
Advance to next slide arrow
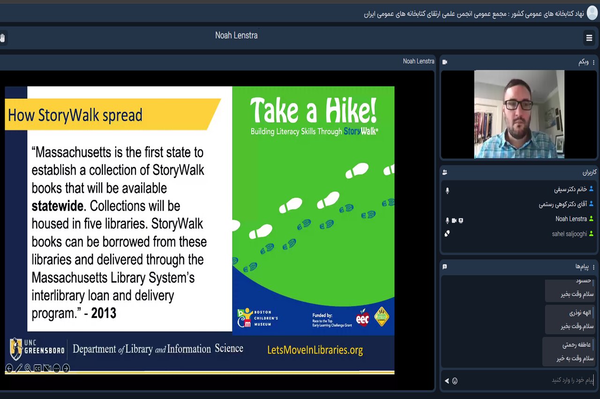pos(66,368)
